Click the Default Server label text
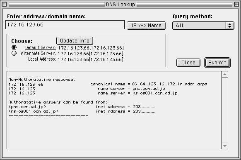241x160 pixels. coord(41,47)
